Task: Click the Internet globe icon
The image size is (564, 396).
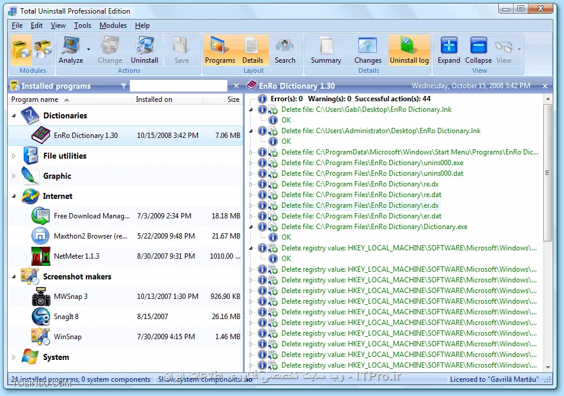Action: [x=30, y=196]
